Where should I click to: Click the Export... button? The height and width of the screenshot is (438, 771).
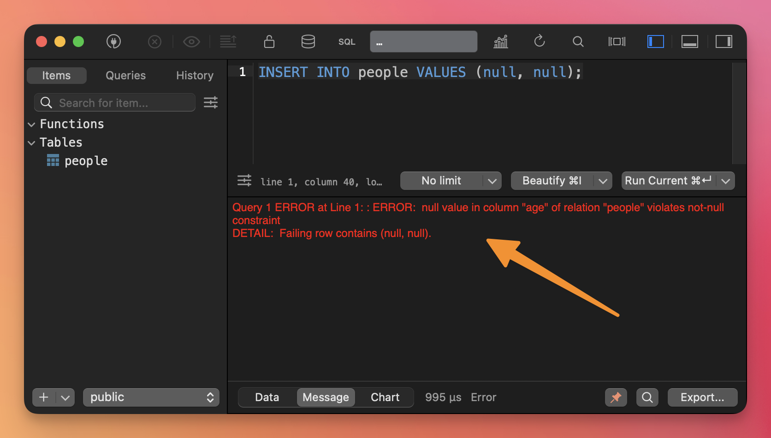click(x=702, y=397)
